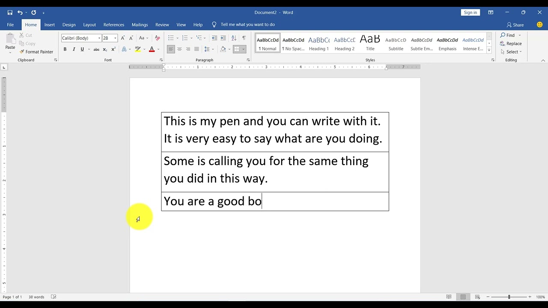Open Clipboard pane launcher
Viewport: 548px width, 308px height.
56,60
